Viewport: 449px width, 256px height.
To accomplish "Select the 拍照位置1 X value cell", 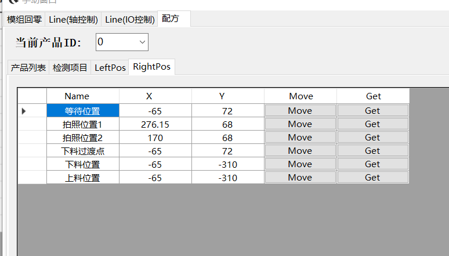I will pyautogui.click(x=155, y=124).
